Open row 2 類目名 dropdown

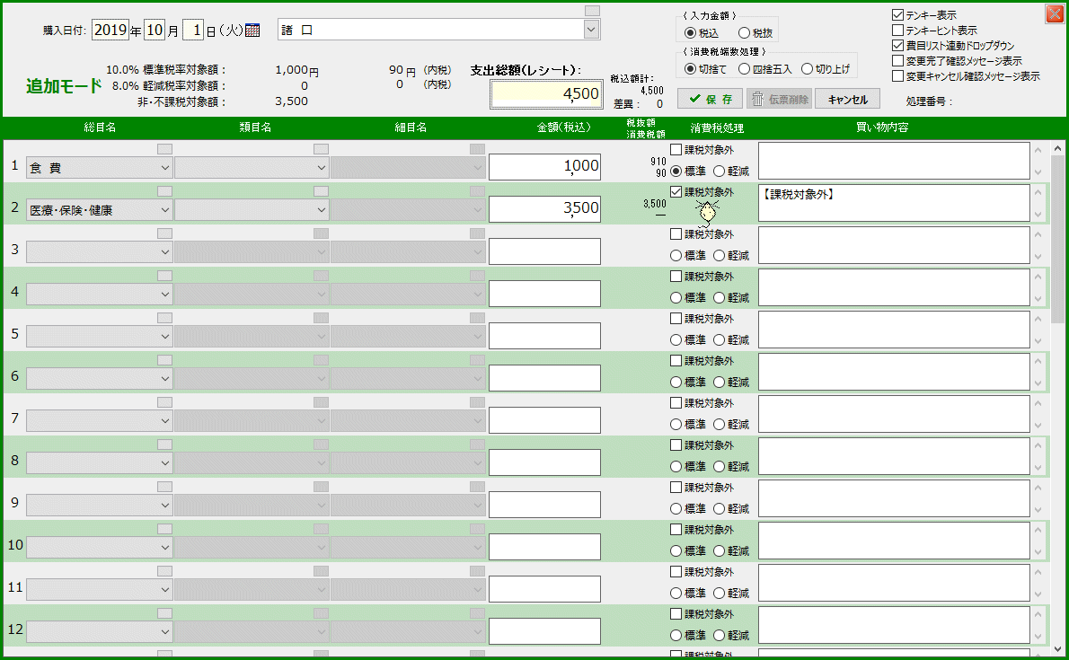[252, 210]
